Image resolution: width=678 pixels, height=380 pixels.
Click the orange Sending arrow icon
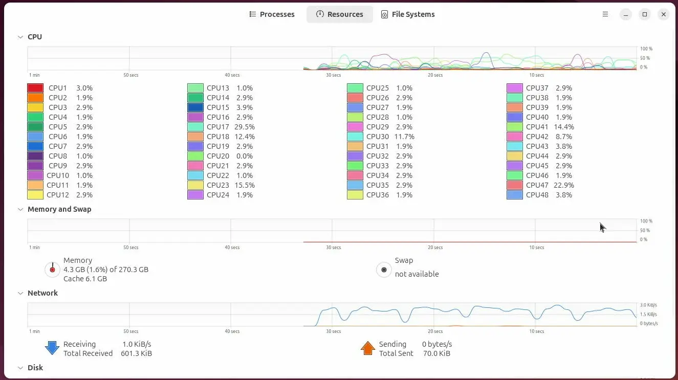point(367,348)
